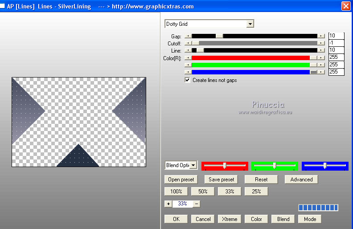Screen dimensions: 353x229
Task: Set preview zoom to 25%
Action: 256,192
